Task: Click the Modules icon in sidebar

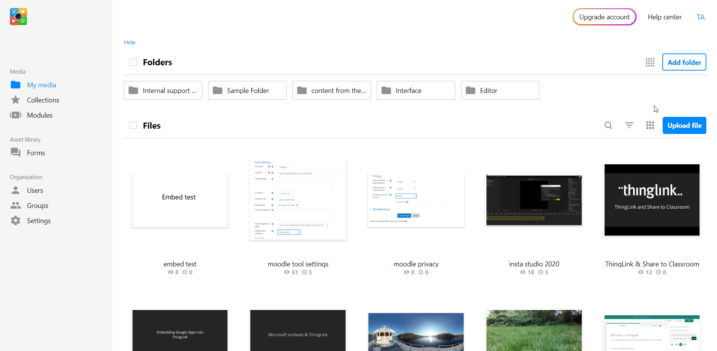Action: (x=16, y=115)
